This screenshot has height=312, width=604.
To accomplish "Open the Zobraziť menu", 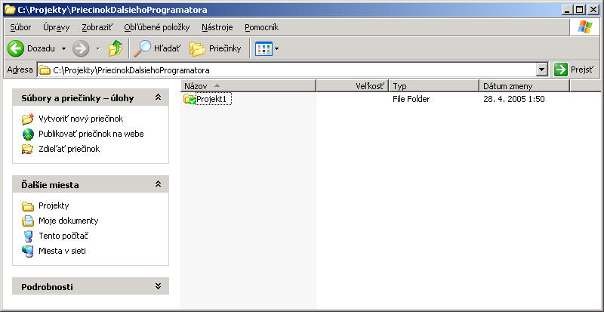I will tap(97, 27).
